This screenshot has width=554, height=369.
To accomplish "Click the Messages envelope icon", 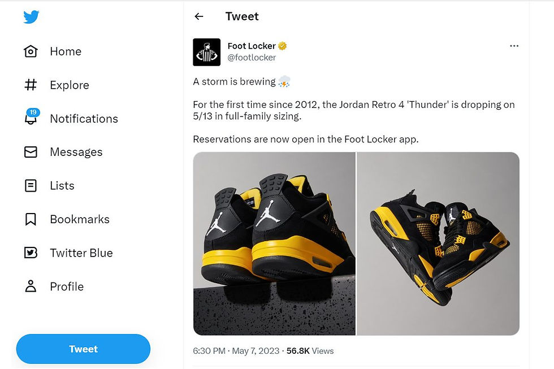I will pos(31,152).
